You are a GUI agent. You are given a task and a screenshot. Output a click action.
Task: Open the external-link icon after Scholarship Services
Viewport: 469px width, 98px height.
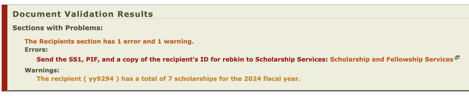[457, 58]
